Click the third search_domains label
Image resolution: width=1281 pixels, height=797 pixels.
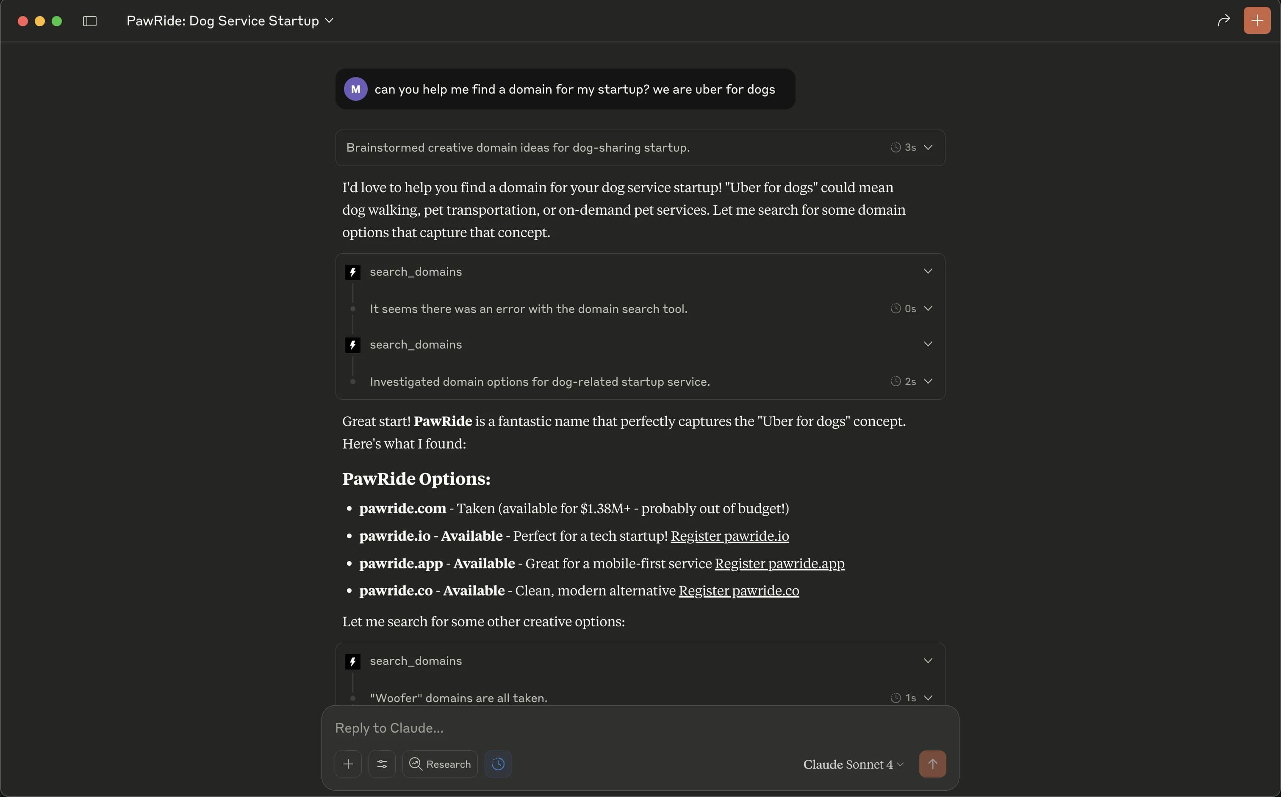click(416, 661)
